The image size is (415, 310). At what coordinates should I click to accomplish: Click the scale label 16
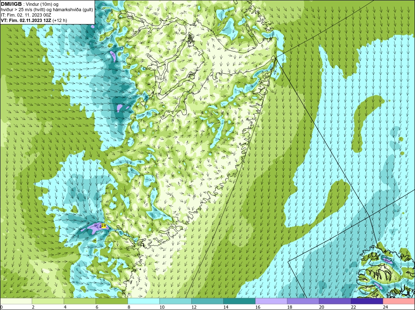click(258, 307)
